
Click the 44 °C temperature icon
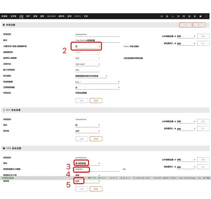111,178
